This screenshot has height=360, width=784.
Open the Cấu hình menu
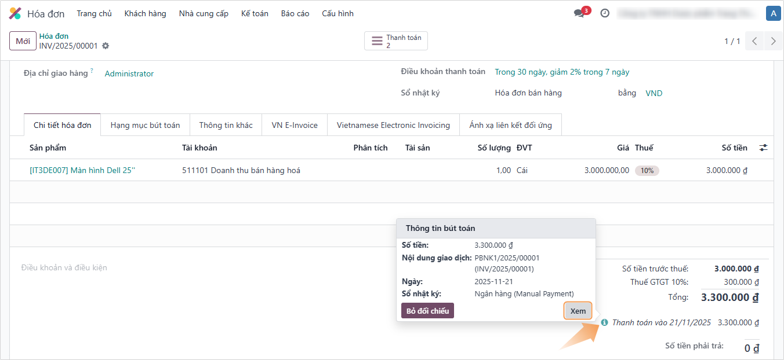coord(337,13)
